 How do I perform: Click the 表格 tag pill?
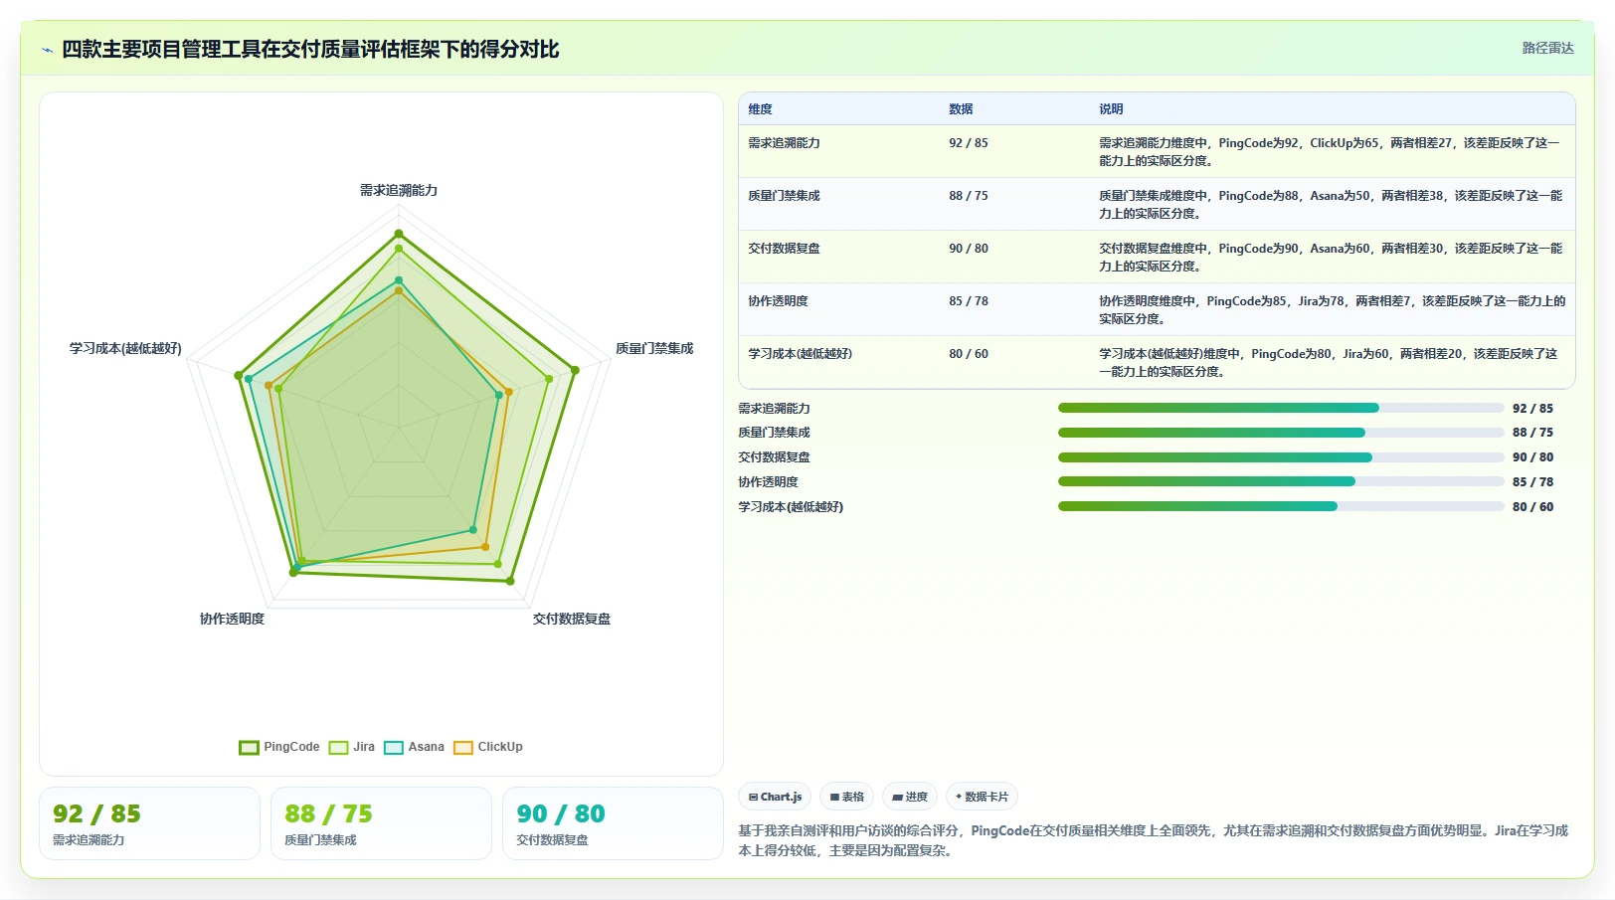tap(846, 797)
